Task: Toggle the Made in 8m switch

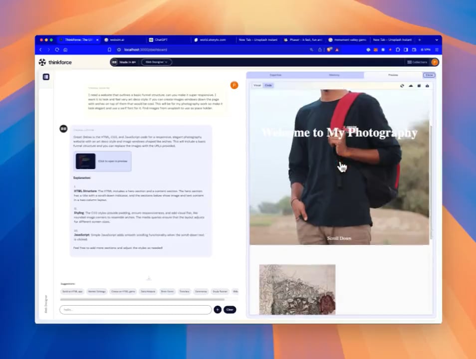Action: tap(115, 62)
